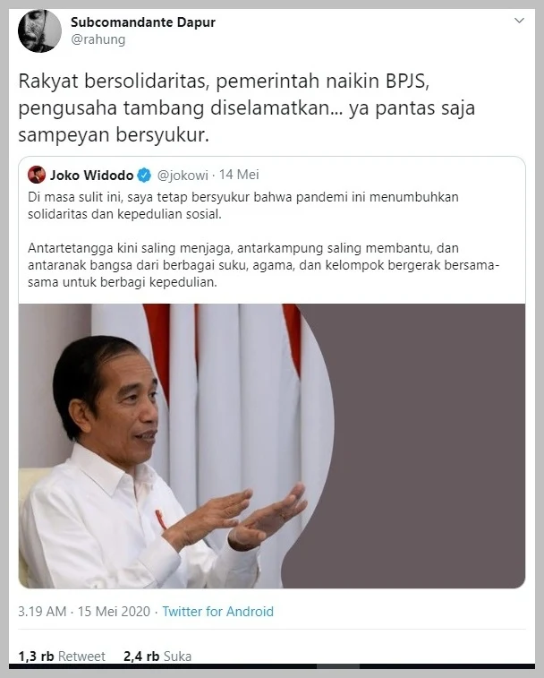View the 1,3 rb Retweet list
544x678 pixels.
(62, 657)
